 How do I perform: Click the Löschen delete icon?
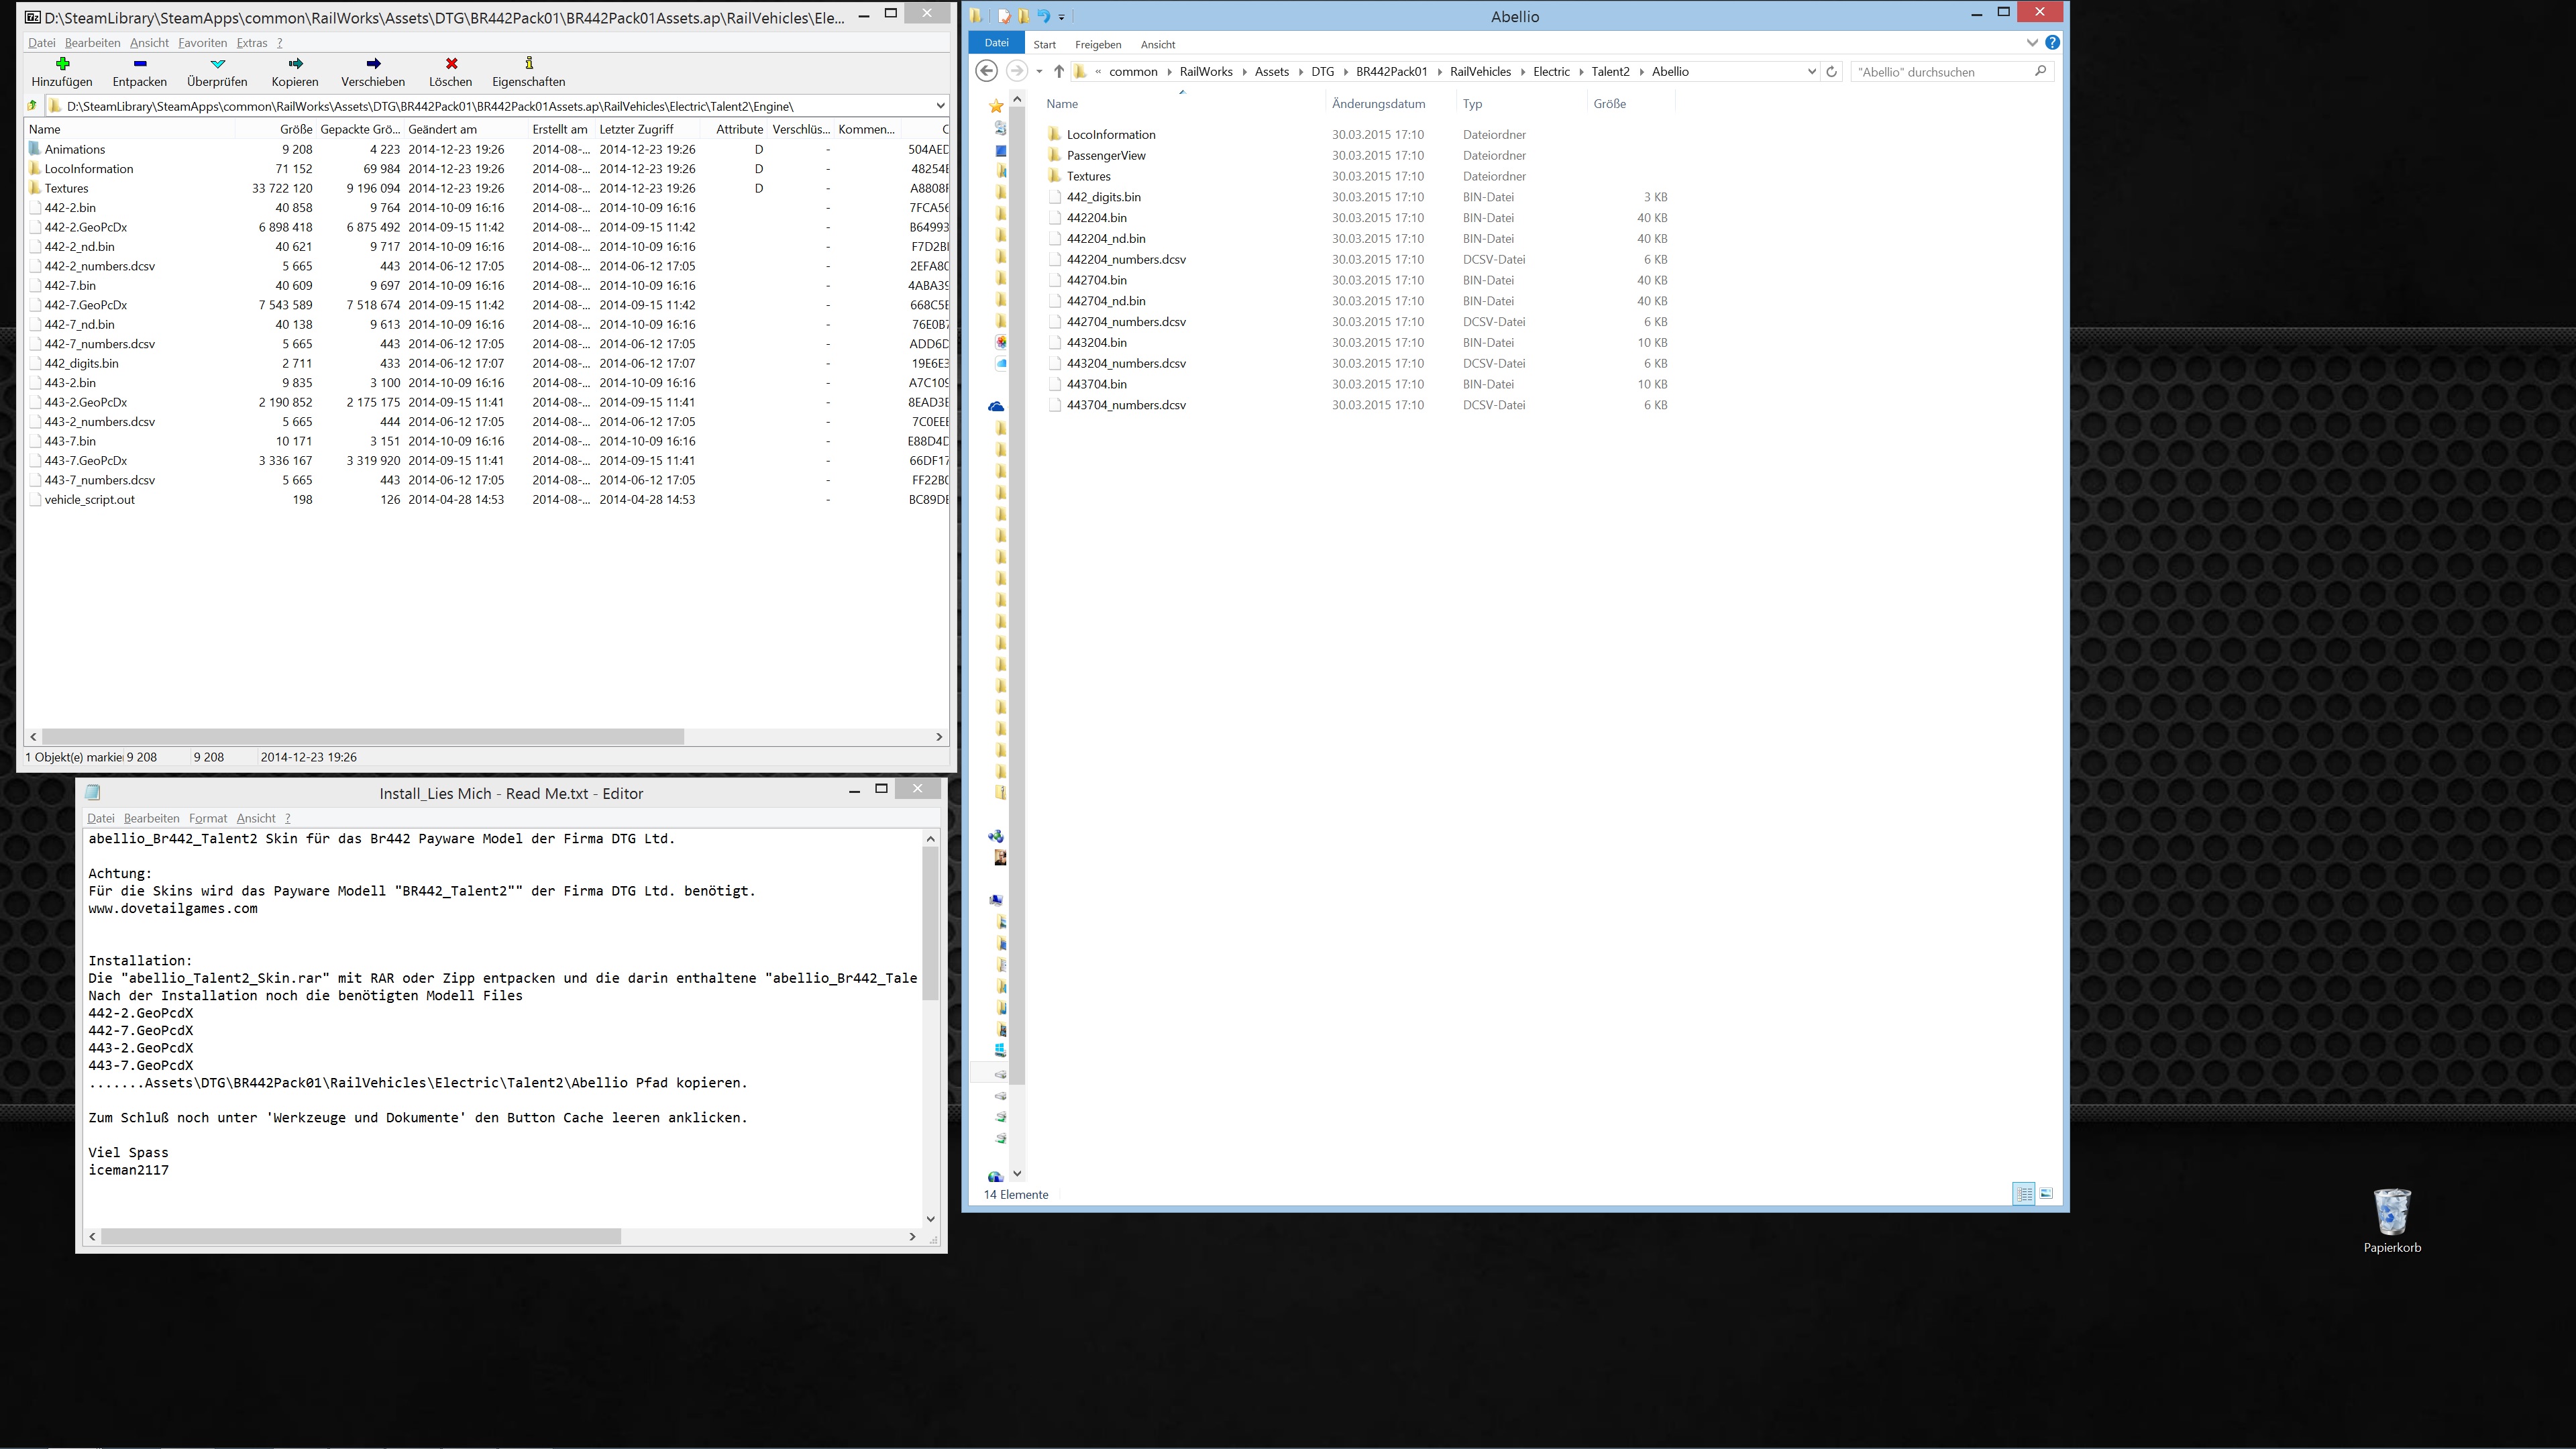click(451, 64)
